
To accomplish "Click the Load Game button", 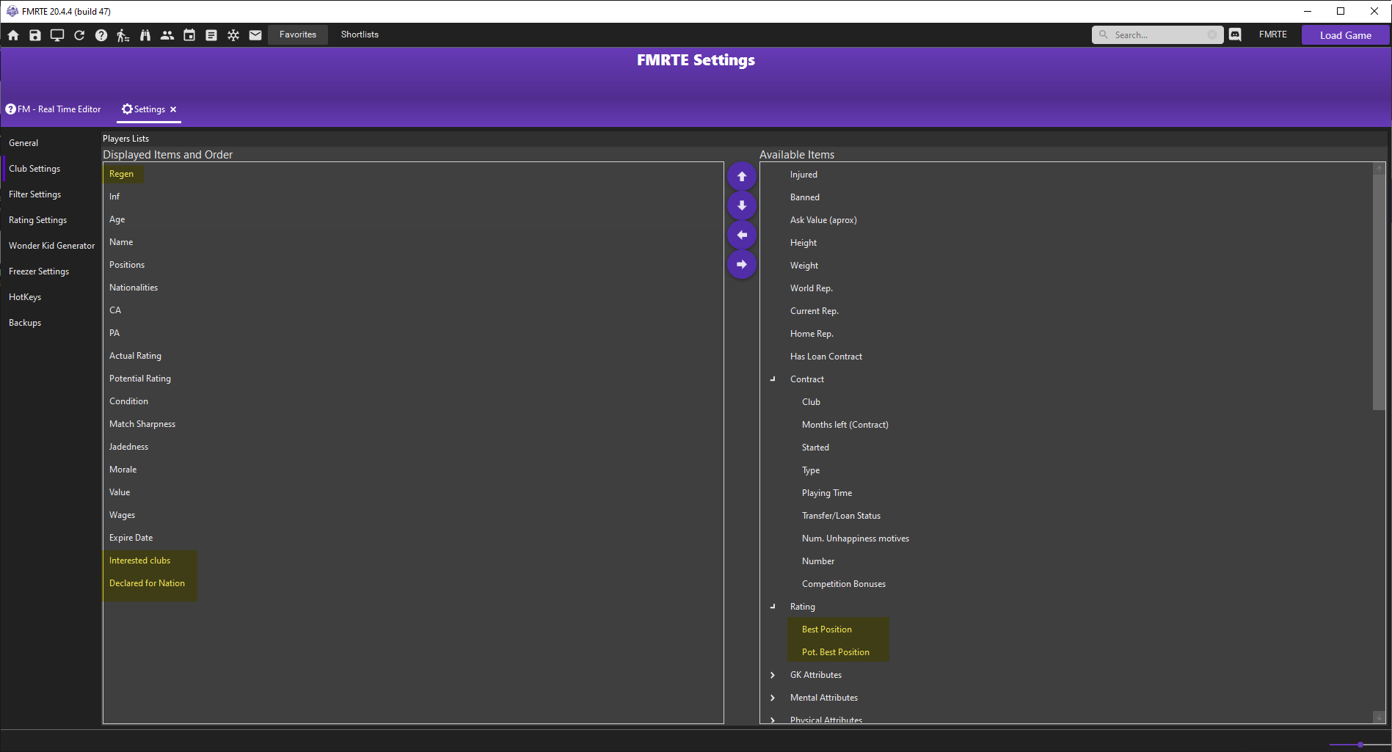I will [1345, 35].
